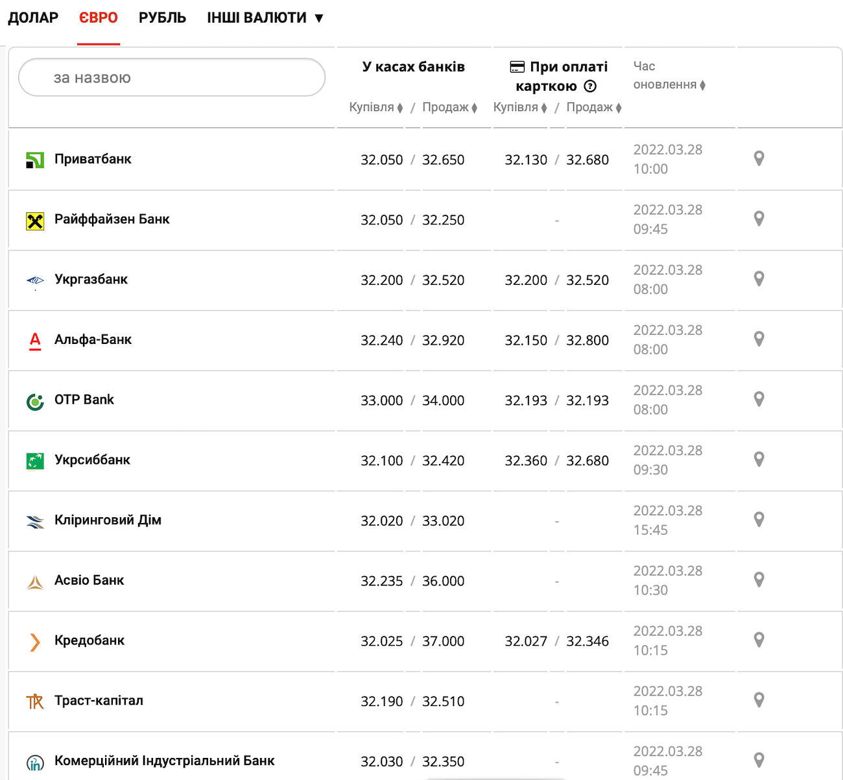Open location pin for Райффайзен Банк

click(x=759, y=219)
